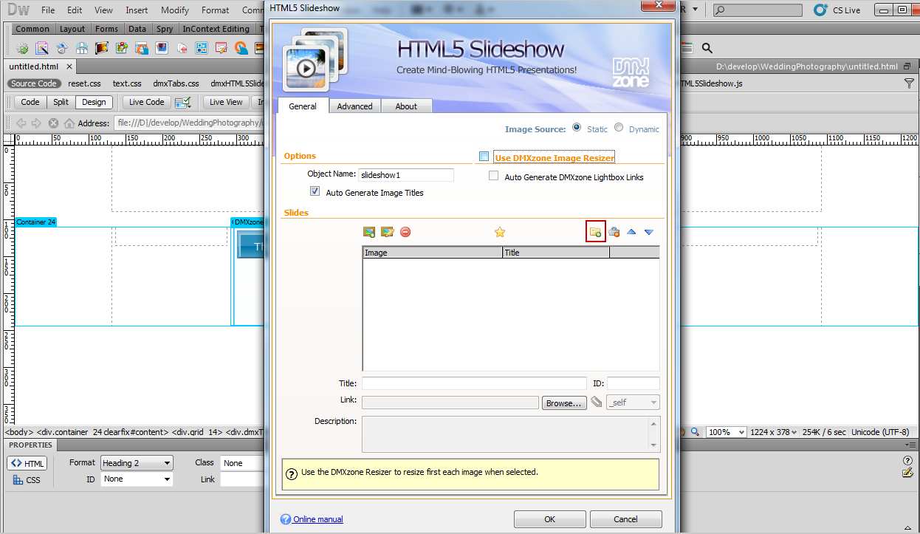
Task: Click the slide Title input field
Action: pyautogui.click(x=474, y=384)
